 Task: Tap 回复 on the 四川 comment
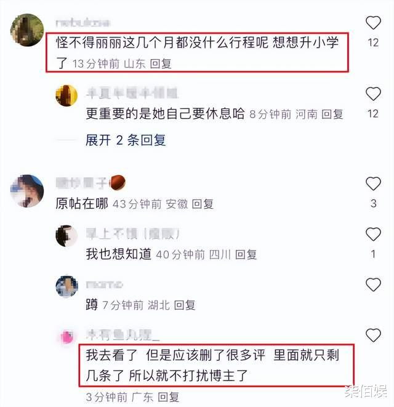click(x=246, y=254)
